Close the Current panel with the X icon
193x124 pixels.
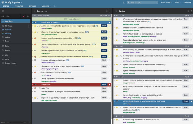click(34, 11)
